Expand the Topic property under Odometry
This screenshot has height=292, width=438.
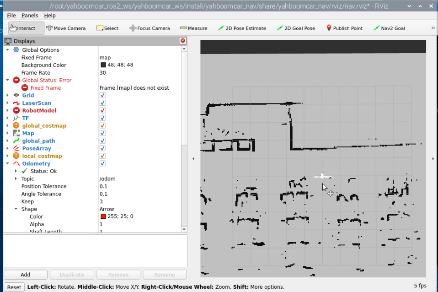coord(16,178)
